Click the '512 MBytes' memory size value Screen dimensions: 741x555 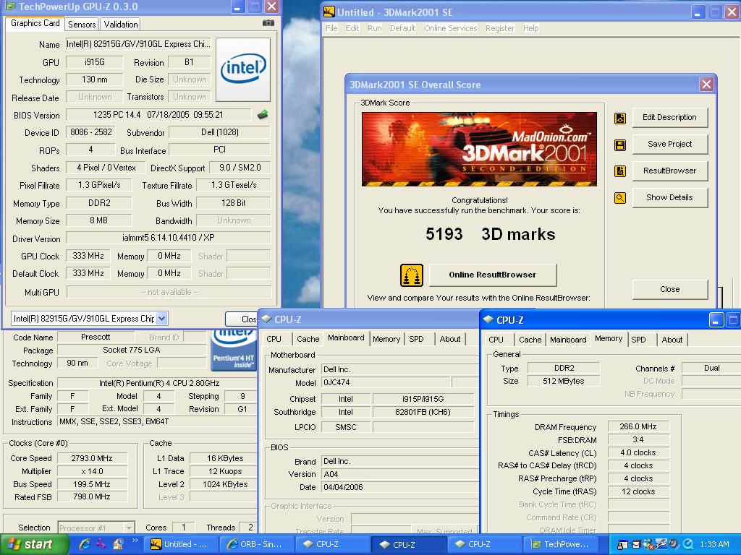coord(563,381)
